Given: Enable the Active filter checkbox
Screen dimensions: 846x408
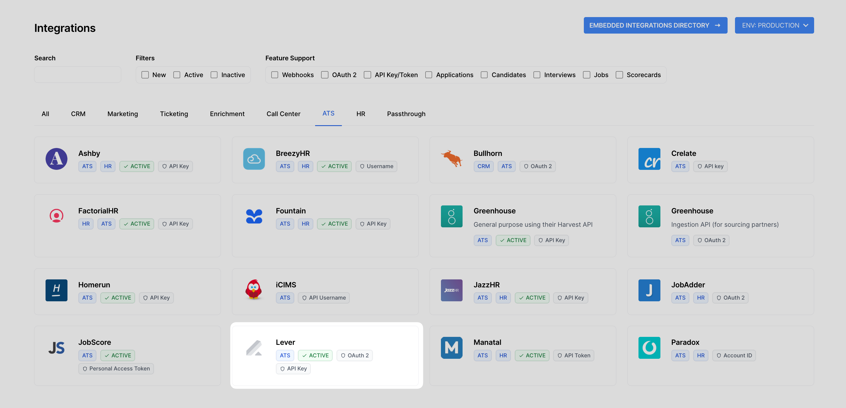Looking at the screenshot, I should pos(177,75).
